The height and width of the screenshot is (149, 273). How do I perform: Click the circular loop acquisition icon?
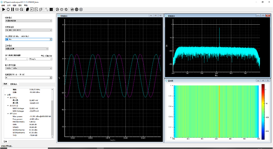tap(8, 9)
